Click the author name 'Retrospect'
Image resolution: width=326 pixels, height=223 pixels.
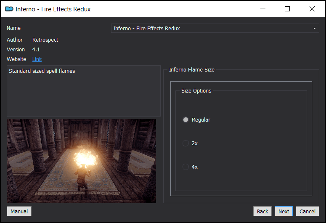pyautogui.click(x=45, y=40)
